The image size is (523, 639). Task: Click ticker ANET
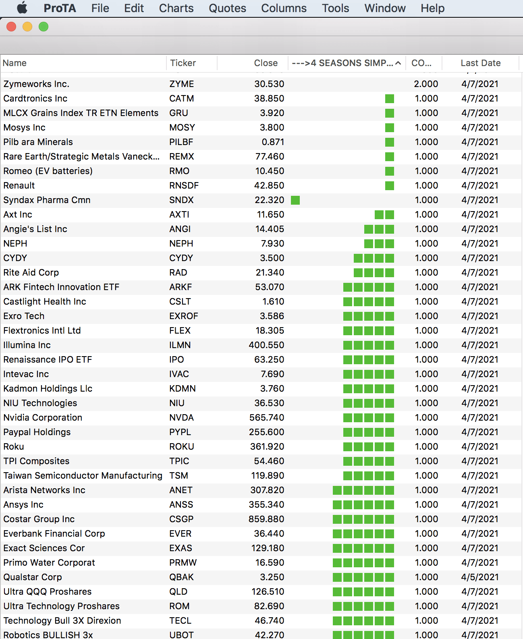click(181, 490)
